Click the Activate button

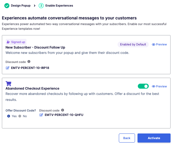pyautogui.click(x=154, y=138)
